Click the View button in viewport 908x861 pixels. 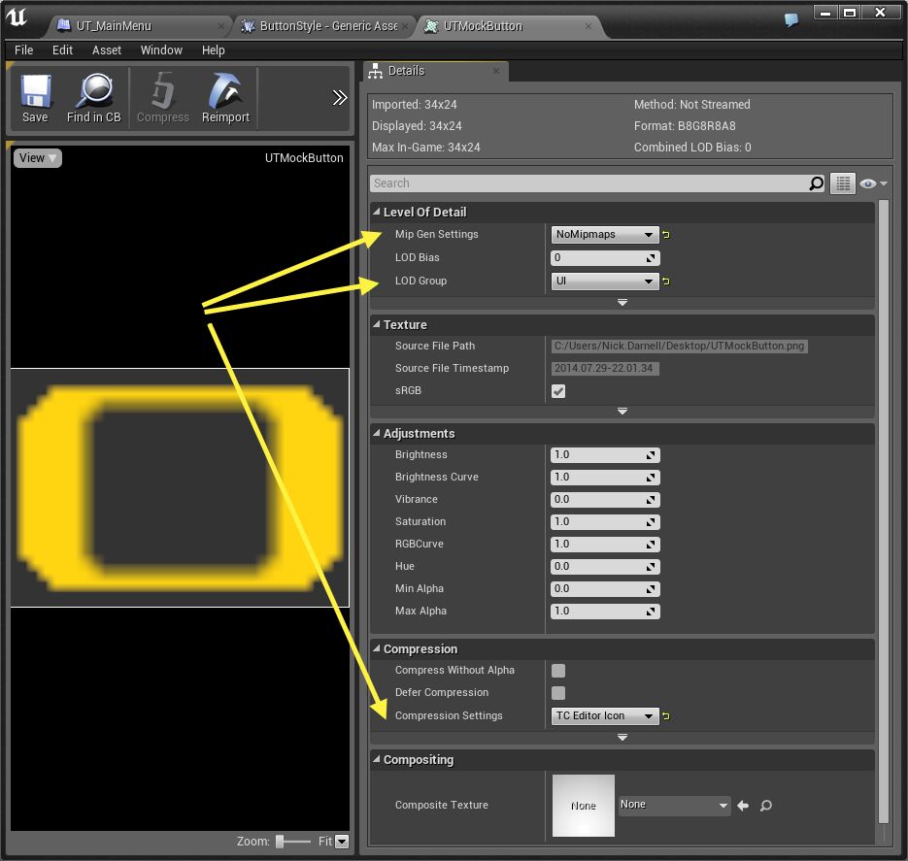[38, 158]
